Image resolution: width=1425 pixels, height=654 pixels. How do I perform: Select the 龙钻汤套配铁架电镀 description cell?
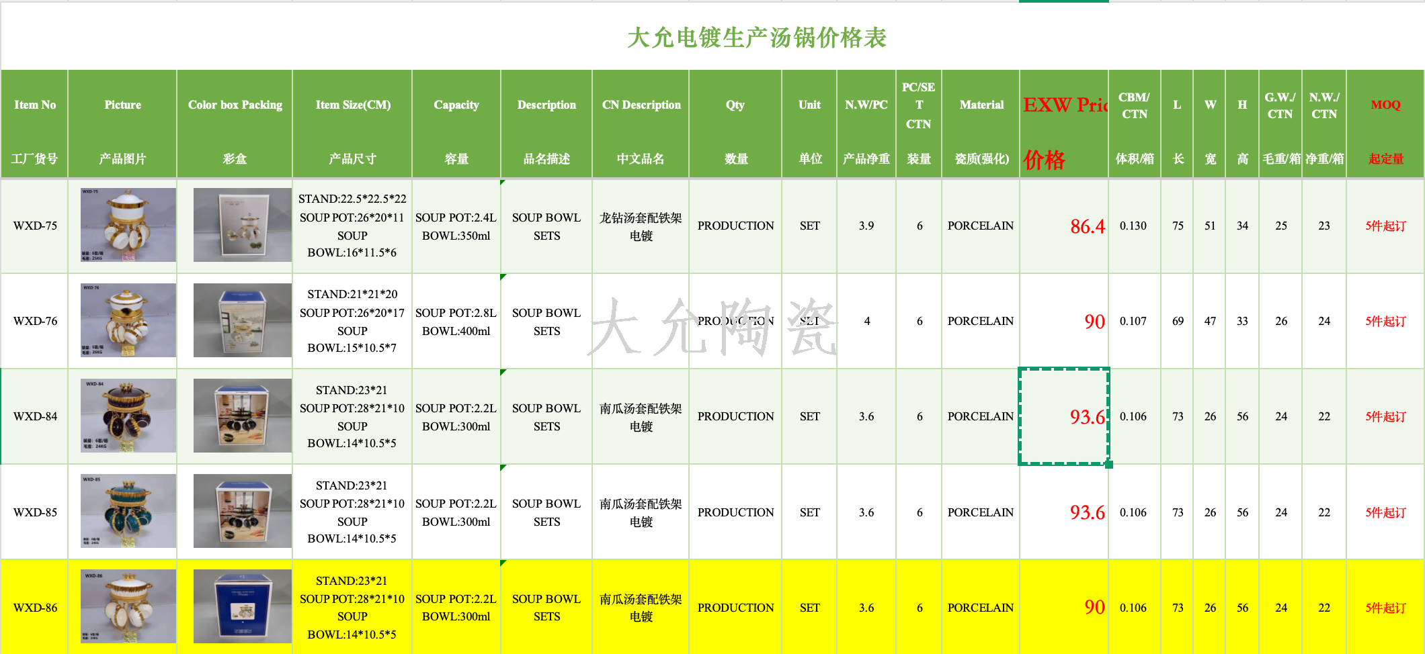click(x=641, y=226)
